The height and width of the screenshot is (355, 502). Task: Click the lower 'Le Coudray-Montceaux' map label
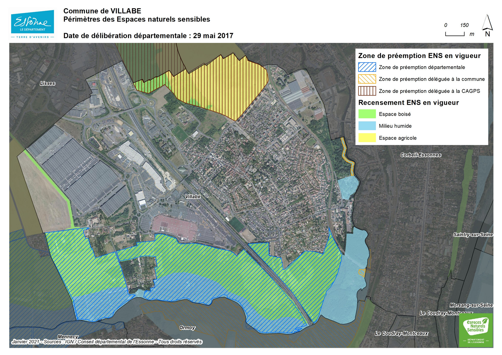point(401,333)
